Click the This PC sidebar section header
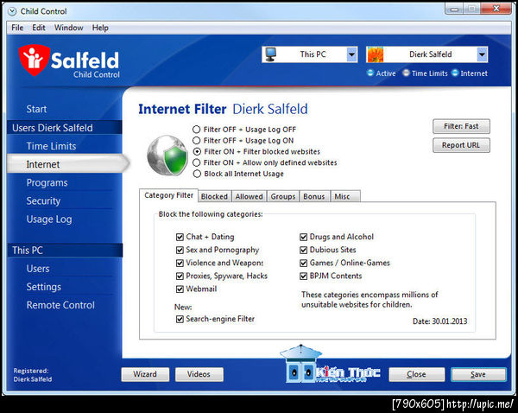Image resolution: width=518 pixels, height=413 pixels. coord(65,251)
